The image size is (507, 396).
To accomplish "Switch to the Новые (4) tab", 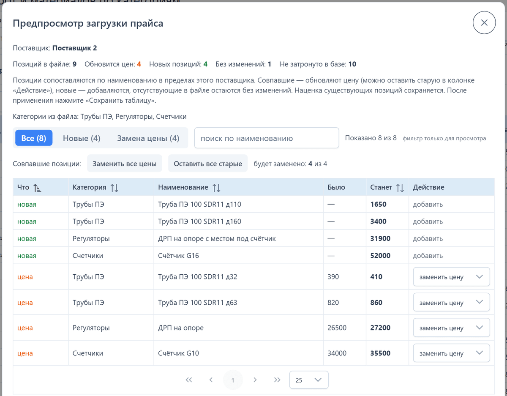I will tap(82, 138).
